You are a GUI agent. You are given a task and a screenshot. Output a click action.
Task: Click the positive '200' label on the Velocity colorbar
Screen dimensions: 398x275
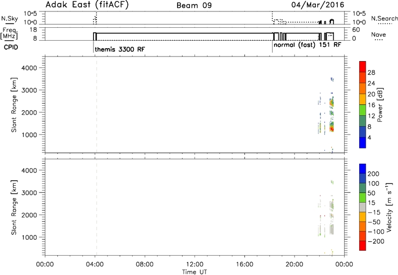click(x=374, y=174)
